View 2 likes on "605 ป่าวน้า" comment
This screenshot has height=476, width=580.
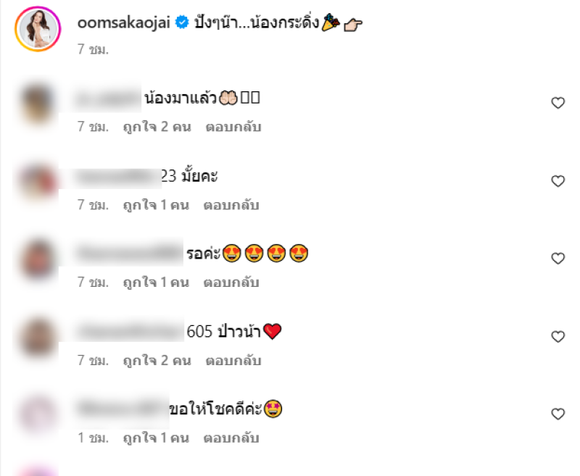click(157, 360)
